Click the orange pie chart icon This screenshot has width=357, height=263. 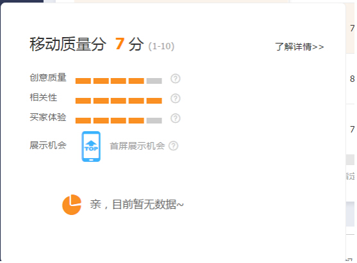[x=72, y=205]
